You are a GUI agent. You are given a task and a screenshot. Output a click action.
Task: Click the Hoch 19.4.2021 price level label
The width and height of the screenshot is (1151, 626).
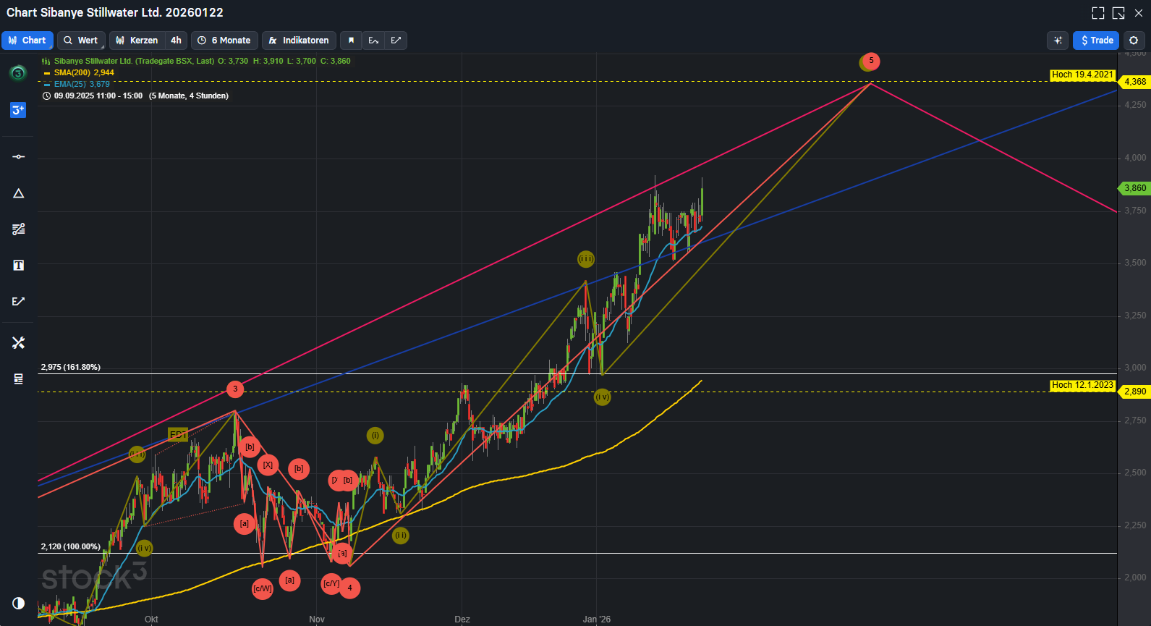point(1082,75)
